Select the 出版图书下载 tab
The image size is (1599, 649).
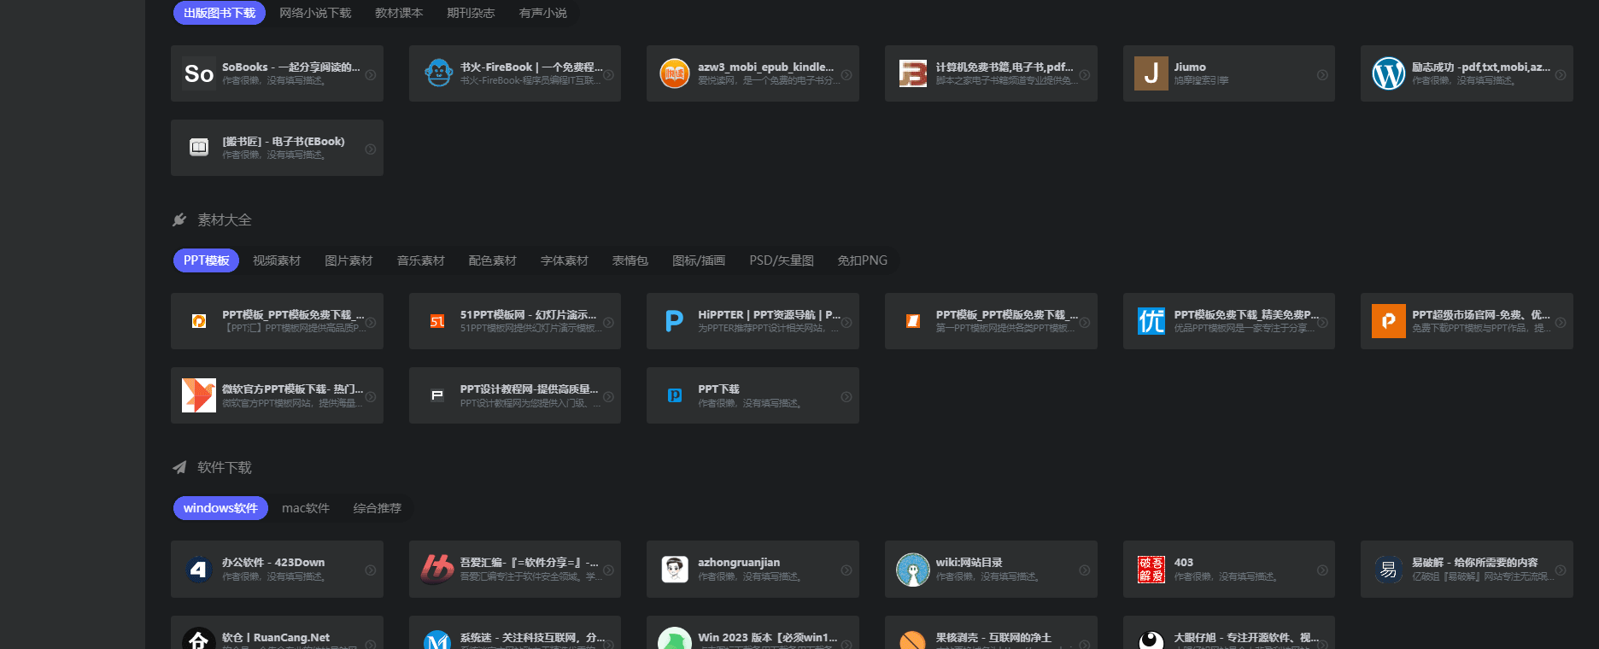(x=220, y=13)
